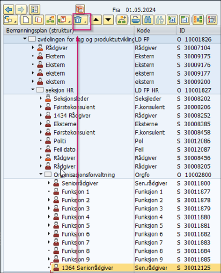
Task: Click the black move-down triangle button
Action: (108, 20)
